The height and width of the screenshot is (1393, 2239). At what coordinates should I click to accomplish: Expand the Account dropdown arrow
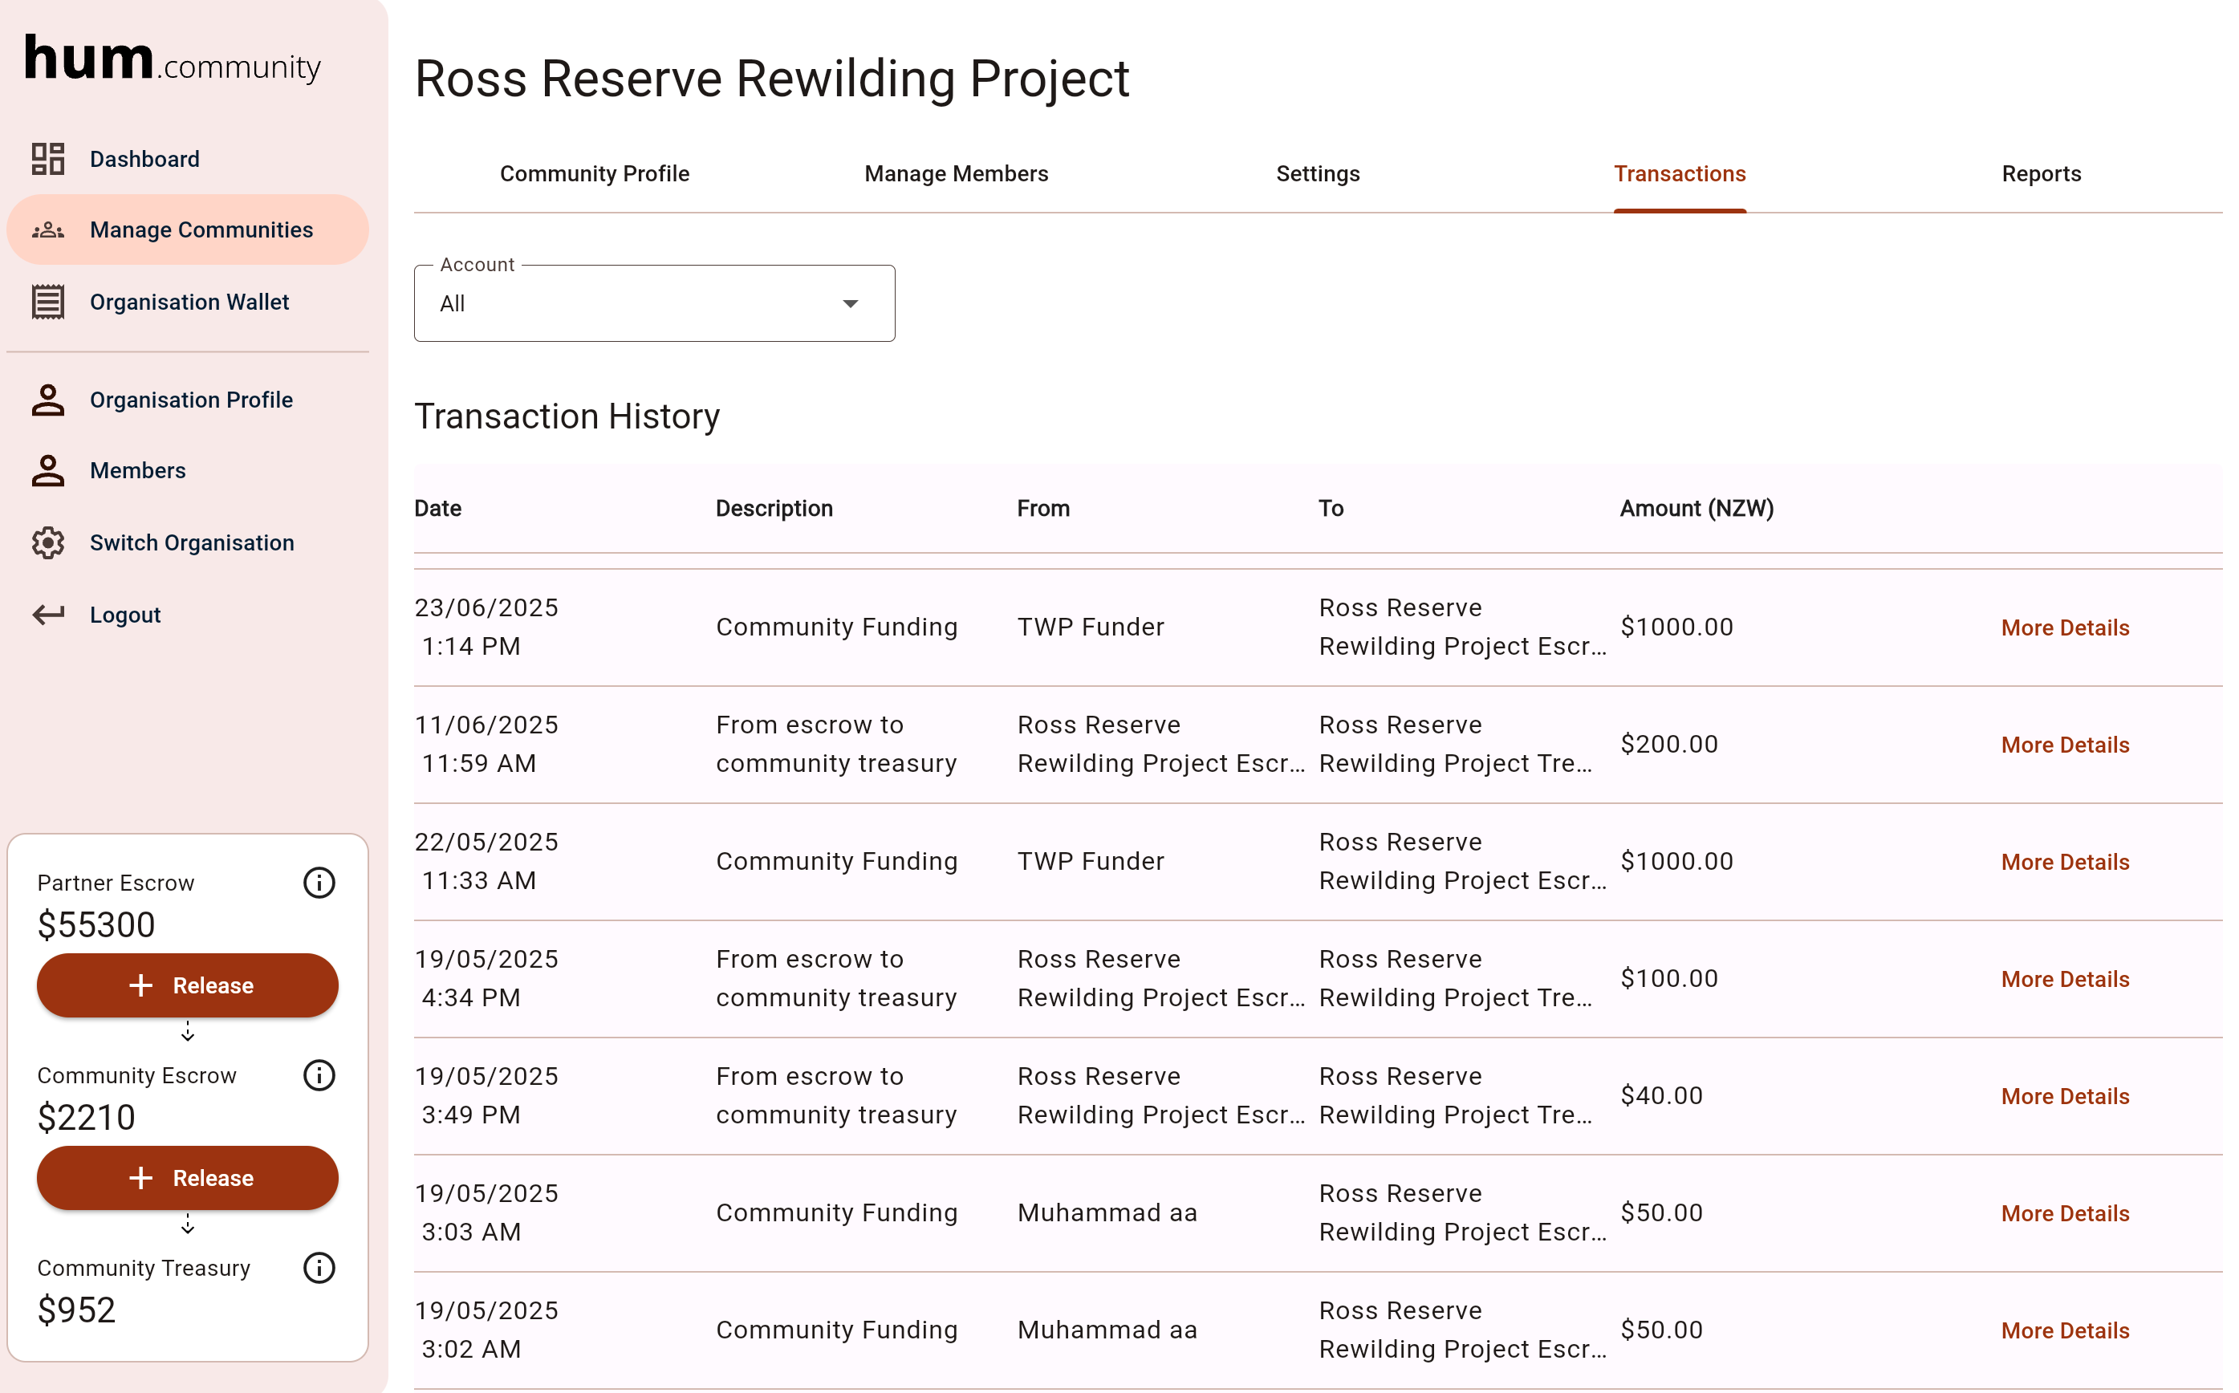[851, 304]
